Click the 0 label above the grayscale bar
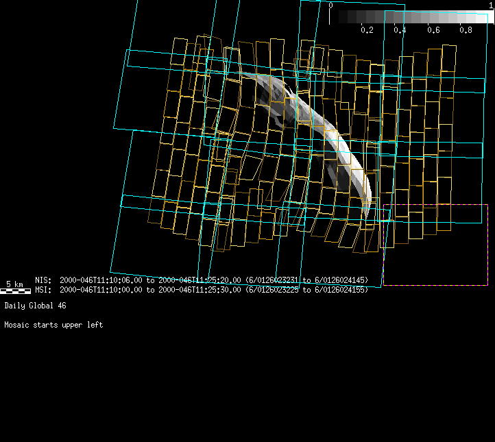Image resolution: width=495 pixels, height=442 pixels. coord(331,5)
